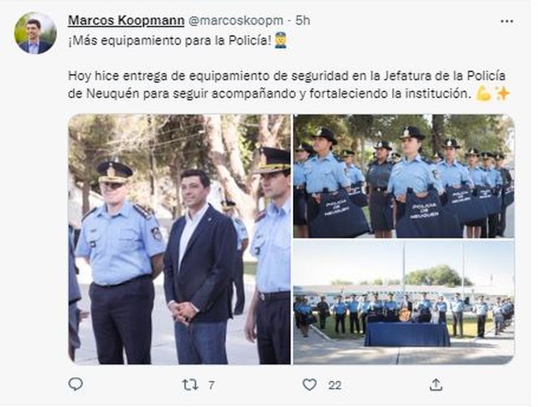Screen dimensions: 546x407
Task: Open the three-dot more options menu
Action: [507, 21]
